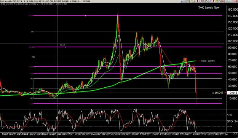The width and height of the screenshot is (238, 138).
Task: Click the green checkmark toolbar icon
Action: (x=188, y=1)
